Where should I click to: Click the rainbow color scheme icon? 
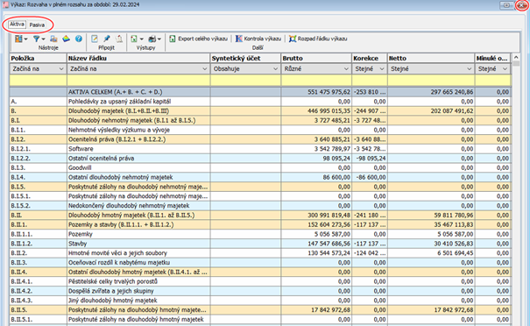67,39
